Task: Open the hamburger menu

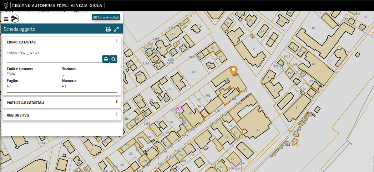Action: pyautogui.click(x=6, y=19)
